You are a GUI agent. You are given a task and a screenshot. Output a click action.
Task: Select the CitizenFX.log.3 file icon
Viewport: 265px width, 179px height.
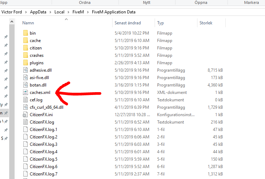tap(25, 144)
